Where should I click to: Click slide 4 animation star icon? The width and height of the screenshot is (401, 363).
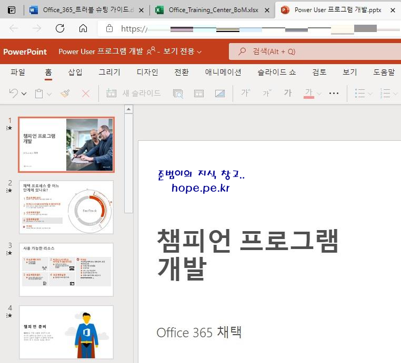(9, 316)
